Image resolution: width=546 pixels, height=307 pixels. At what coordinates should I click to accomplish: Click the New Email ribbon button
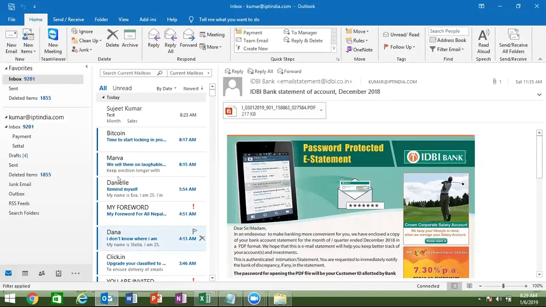[x=12, y=41]
